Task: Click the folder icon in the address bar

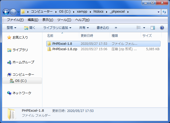Action: [x=23, y=12]
